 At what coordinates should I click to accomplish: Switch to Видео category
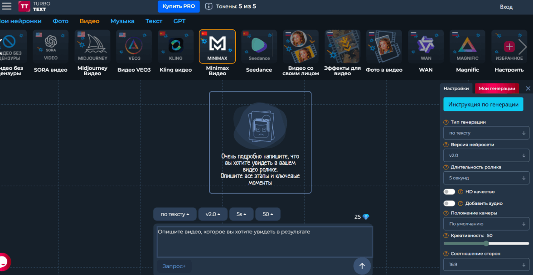click(x=89, y=21)
